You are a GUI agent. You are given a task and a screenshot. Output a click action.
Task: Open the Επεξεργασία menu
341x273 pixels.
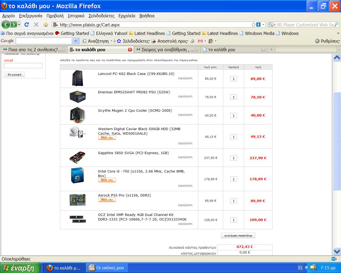tap(31, 16)
